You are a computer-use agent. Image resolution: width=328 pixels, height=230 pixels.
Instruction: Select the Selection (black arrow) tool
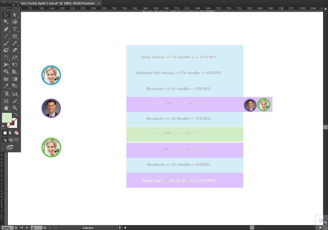6,15
